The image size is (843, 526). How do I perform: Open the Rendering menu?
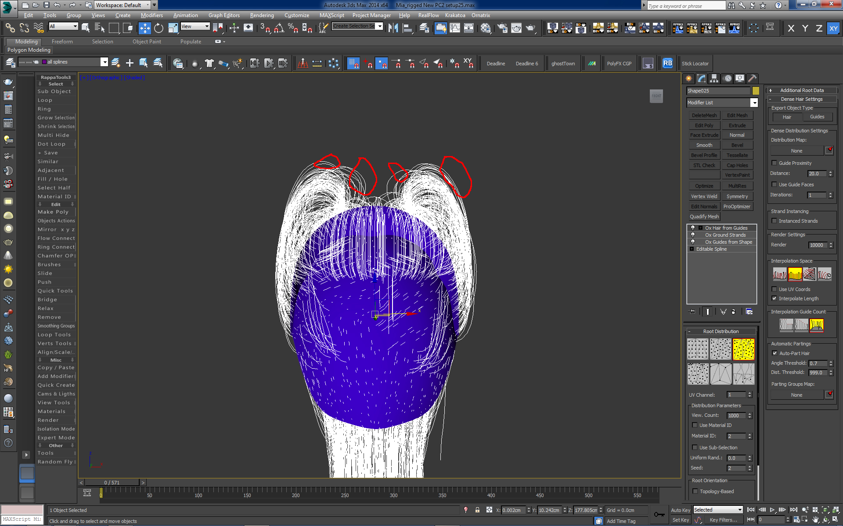click(262, 15)
